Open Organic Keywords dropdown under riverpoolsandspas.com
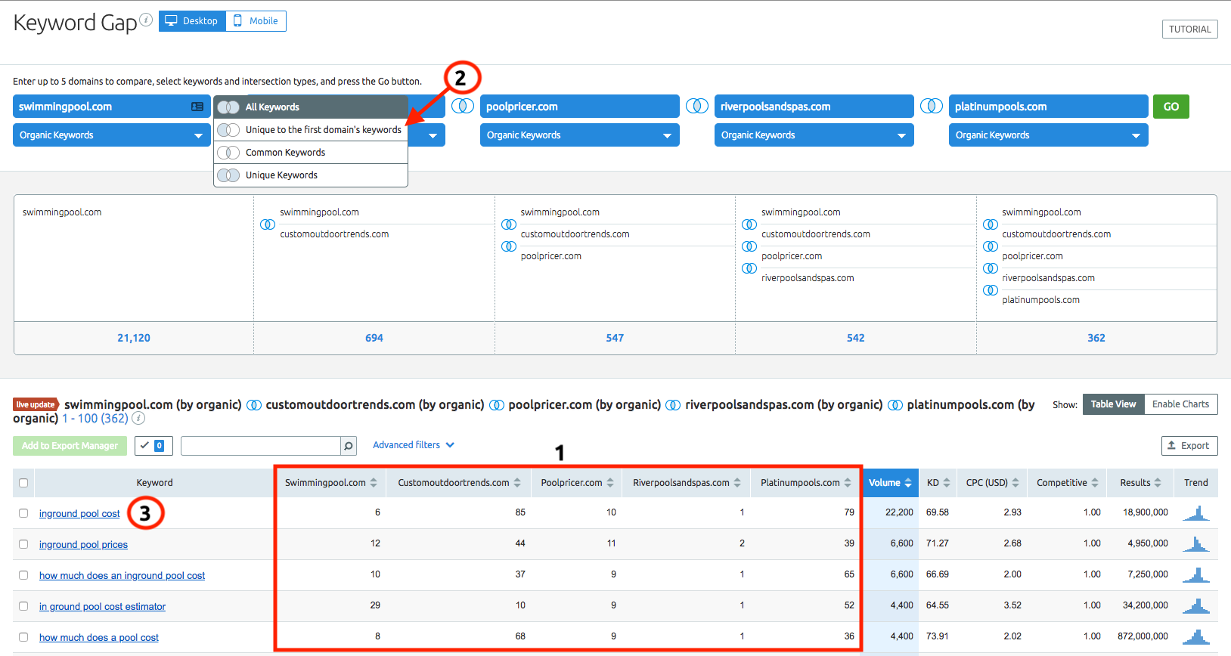The image size is (1231, 656). pos(814,135)
